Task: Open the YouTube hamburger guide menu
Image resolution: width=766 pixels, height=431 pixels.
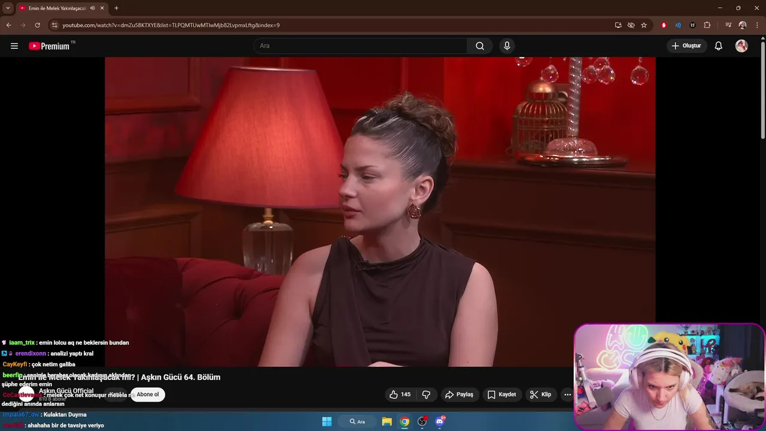Action: 14,46
